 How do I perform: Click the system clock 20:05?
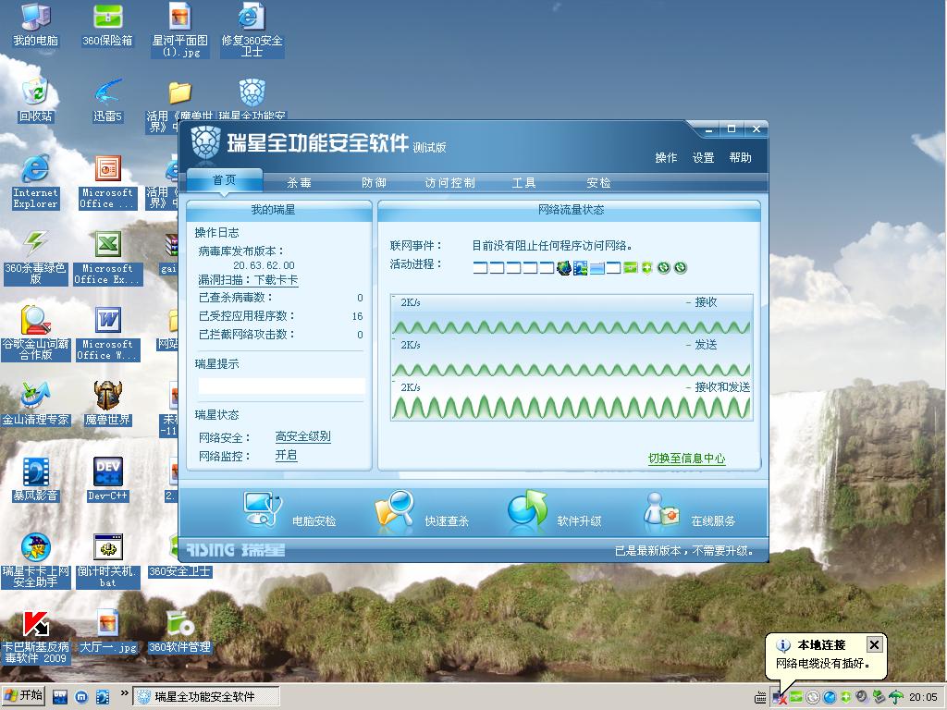click(923, 697)
